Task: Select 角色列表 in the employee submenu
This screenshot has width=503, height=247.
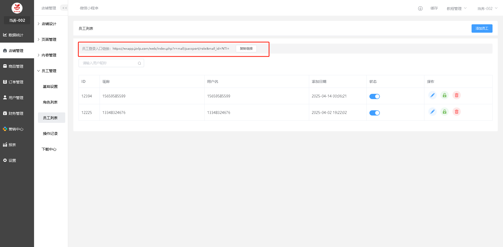Action: 50,102
